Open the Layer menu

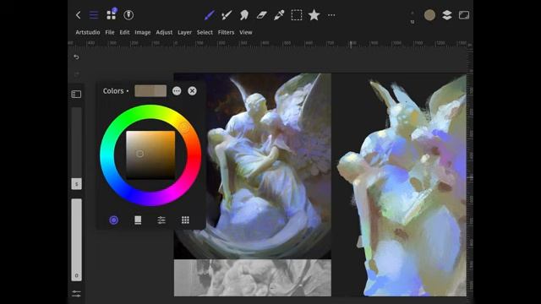184,32
